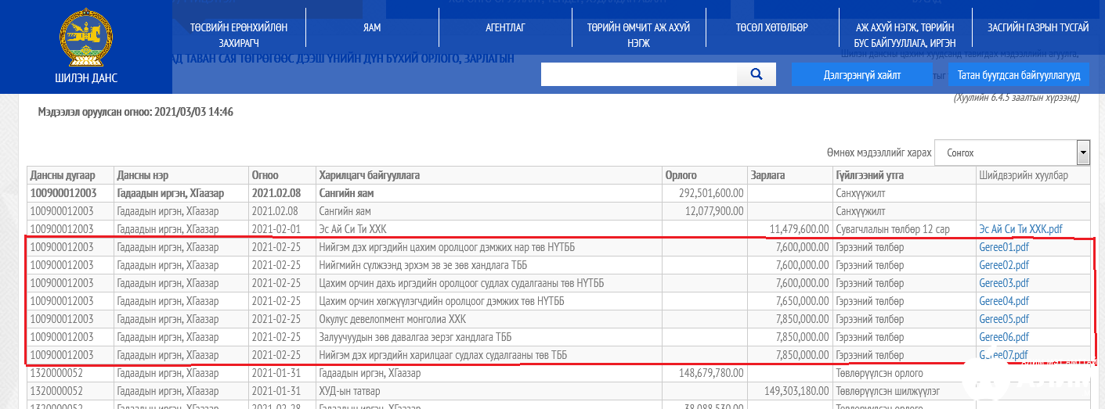
Task: Click inside the search text field
Action: (638, 74)
